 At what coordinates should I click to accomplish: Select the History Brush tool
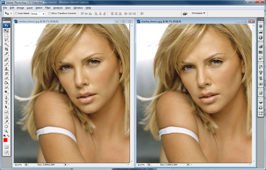(7, 73)
